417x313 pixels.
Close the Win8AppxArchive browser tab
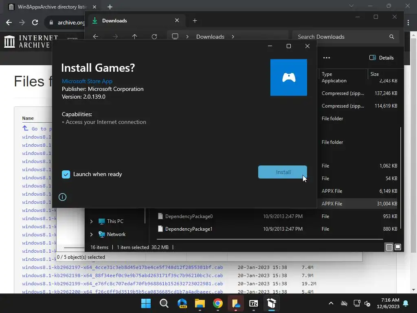point(94,7)
